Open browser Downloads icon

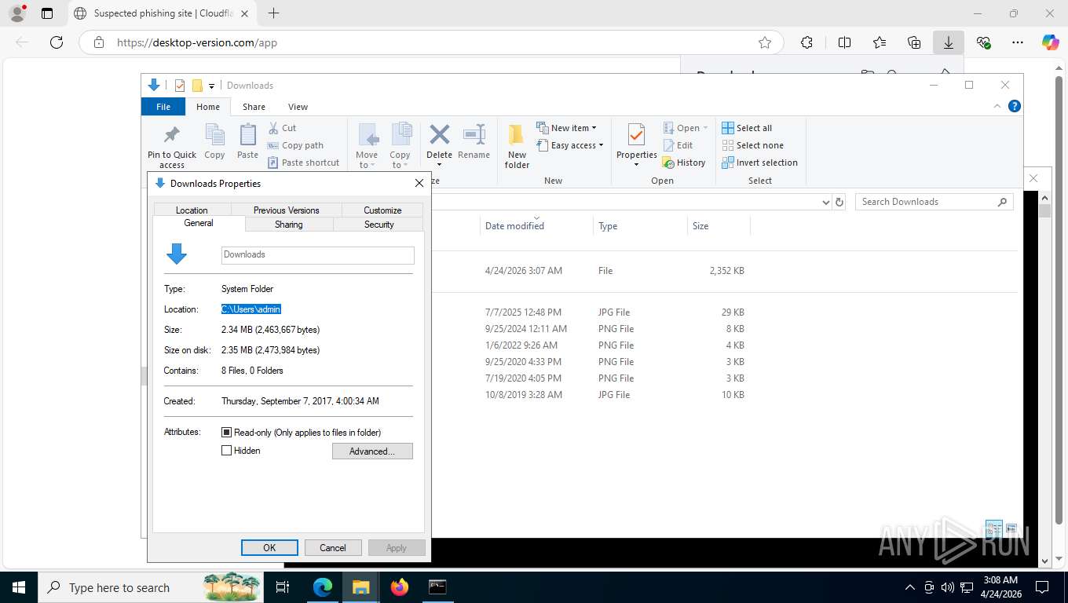click(949, 42)
